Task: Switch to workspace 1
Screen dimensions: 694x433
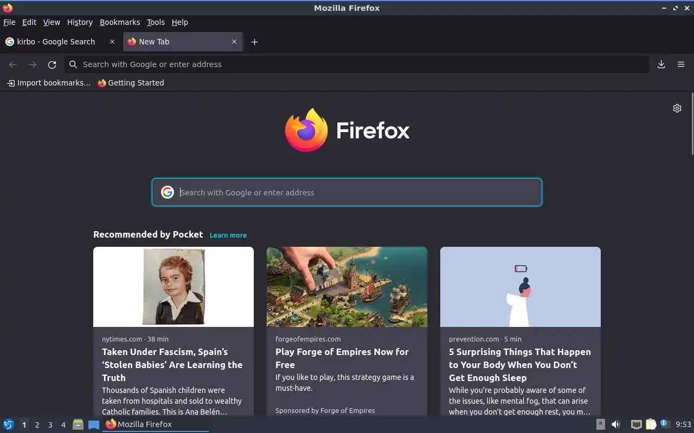Action: pos(24,425)
